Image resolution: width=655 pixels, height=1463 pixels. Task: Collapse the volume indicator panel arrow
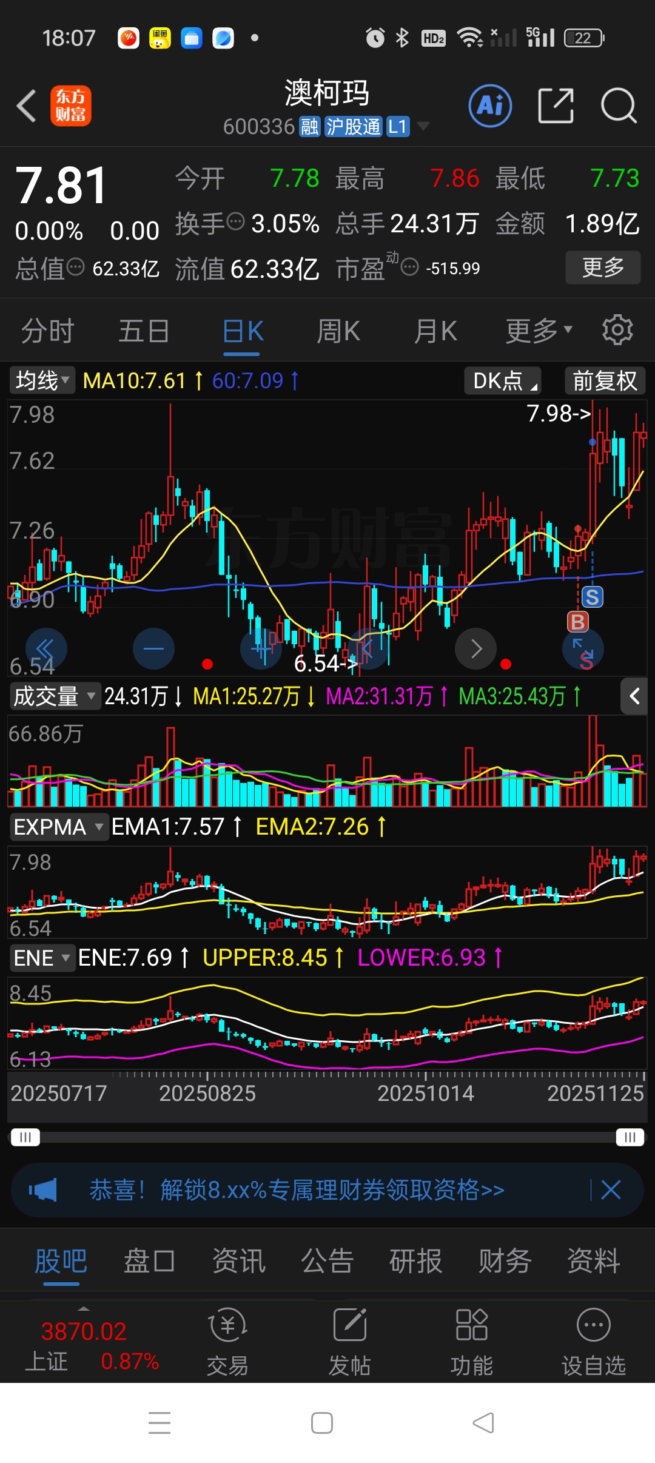coord(634,696)
